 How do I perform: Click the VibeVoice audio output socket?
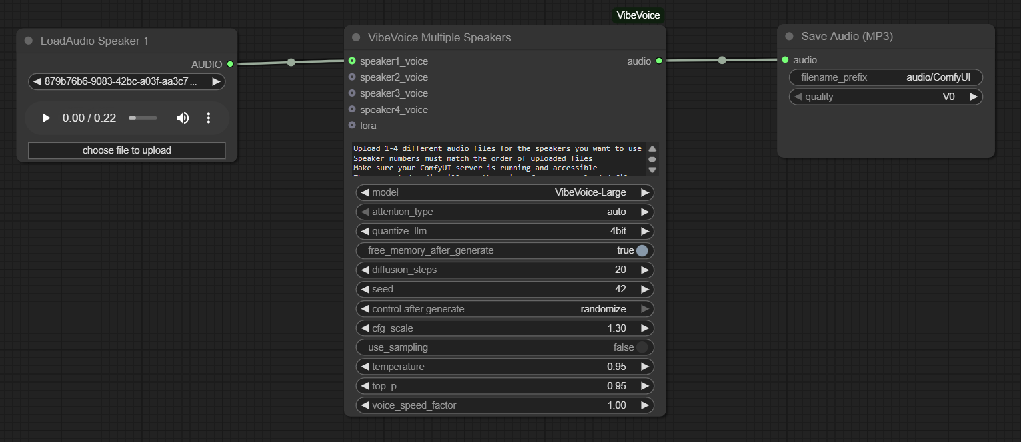(659, 61)
